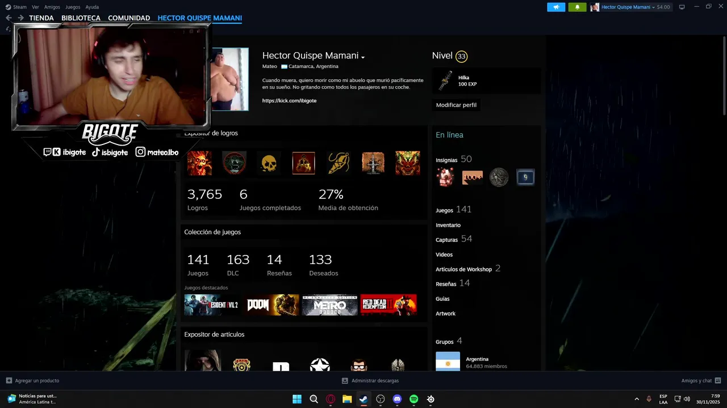Select the red-bordered figure achievement icon
The width and height of the screenshot is (727, 408).
[x=303, y=163]
